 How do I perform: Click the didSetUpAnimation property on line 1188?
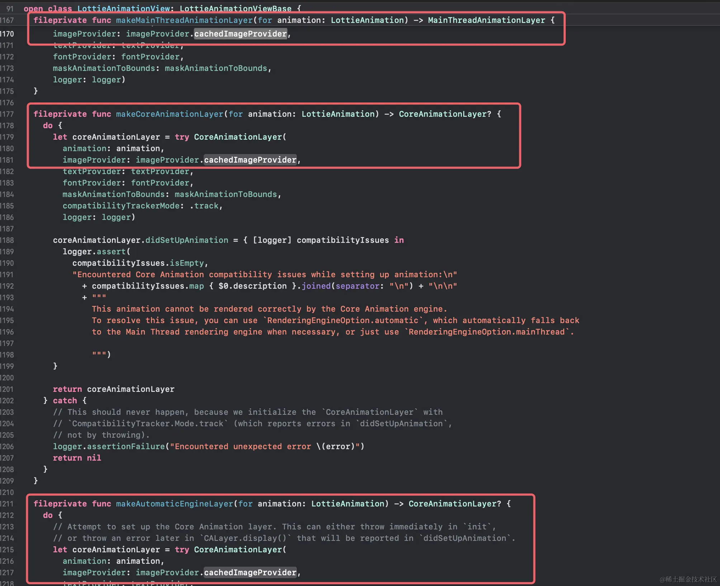point(187,240)
